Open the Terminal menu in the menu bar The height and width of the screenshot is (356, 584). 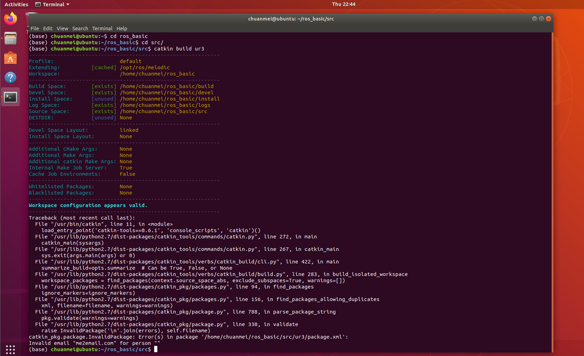point(102,28)
